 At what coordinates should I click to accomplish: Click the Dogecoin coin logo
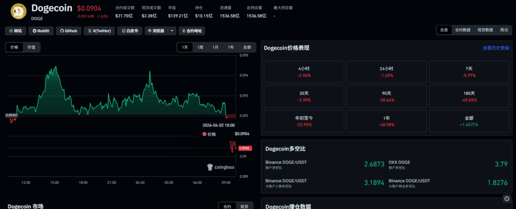(19, 11)
